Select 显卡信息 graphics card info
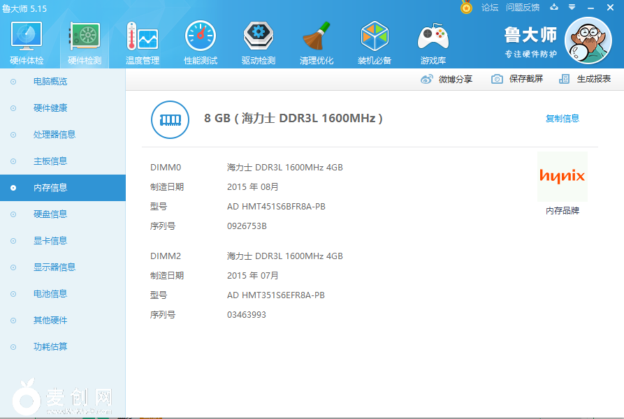The height and width of the screenshot is (419, 624). coord(50,241)
